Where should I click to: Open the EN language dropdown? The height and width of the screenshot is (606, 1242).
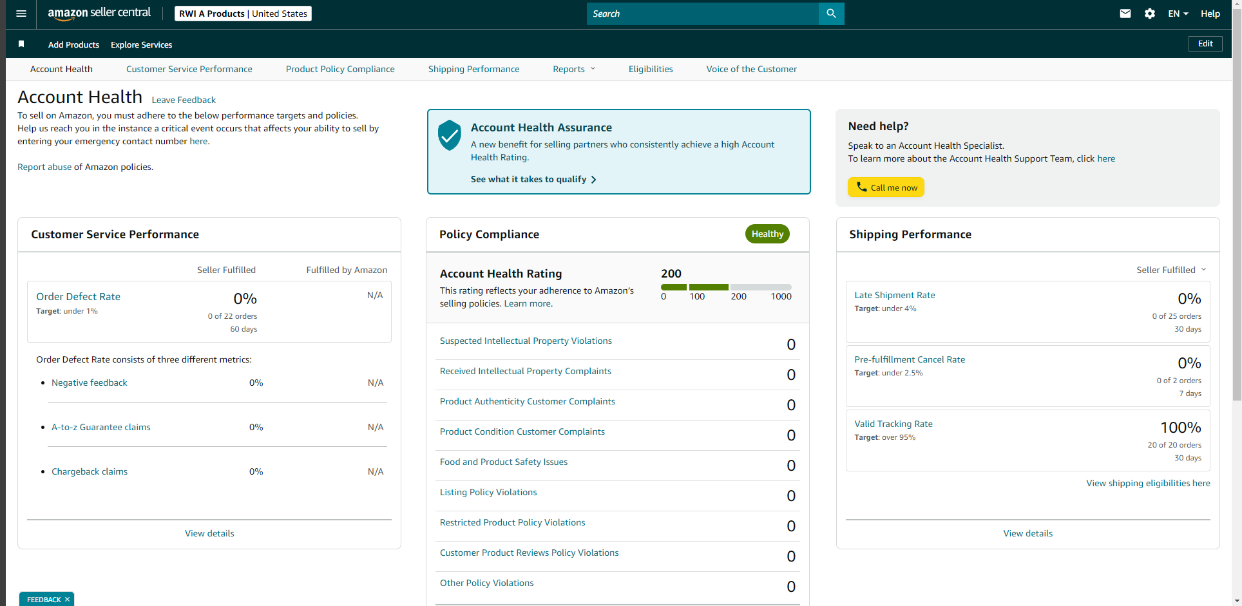pos(1178,14)
